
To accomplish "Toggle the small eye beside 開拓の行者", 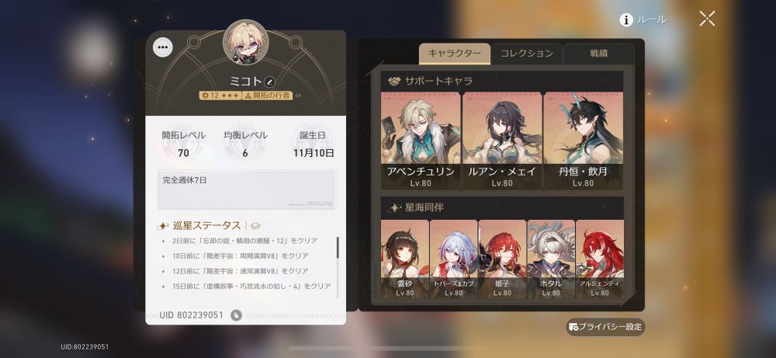I will pyautogui.click(x=297, y=95).
